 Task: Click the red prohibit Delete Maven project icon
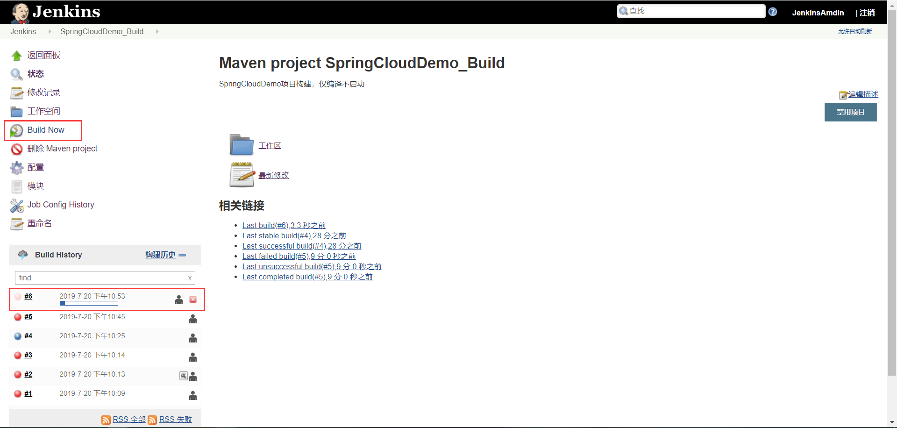coord(17,149)
